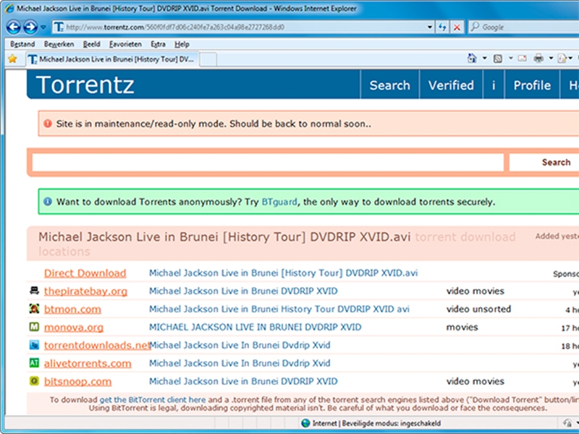Image resolution: width=579 pixels, height=434 pixels.
Task: Open the Favorieten menu
Action: (x=125, y=44)
